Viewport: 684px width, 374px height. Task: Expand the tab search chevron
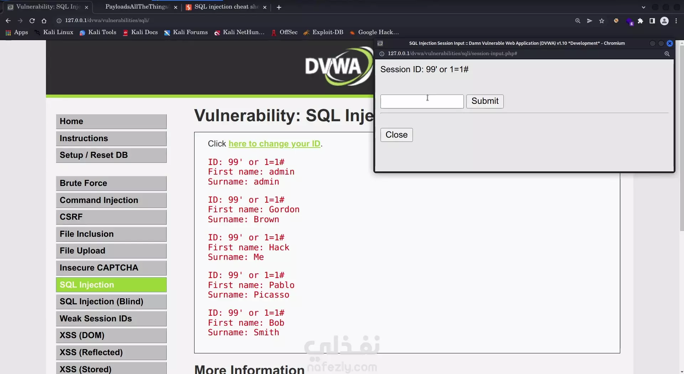pyautogui.click(x=643, y=7)
